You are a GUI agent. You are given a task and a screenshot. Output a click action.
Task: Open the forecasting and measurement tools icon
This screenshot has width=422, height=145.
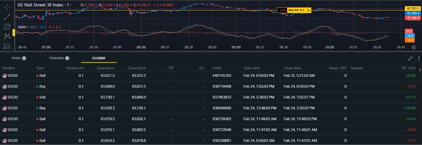[7, 46]
